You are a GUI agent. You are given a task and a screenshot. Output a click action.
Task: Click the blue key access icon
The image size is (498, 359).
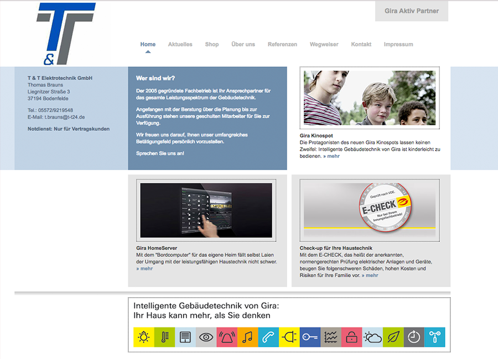pyautogui.click(x=310, y=337)
